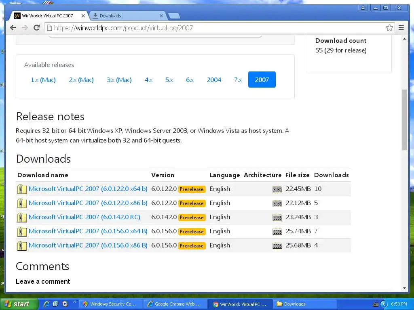Select the 2.x (Mac) release

81,80
